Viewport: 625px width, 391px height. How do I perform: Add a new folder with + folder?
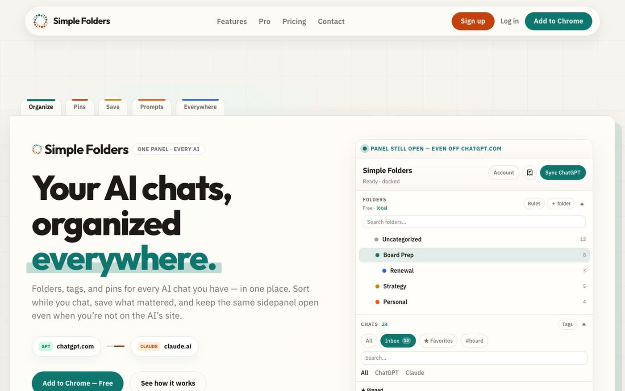pyautogui.click(x=561, y=204)
